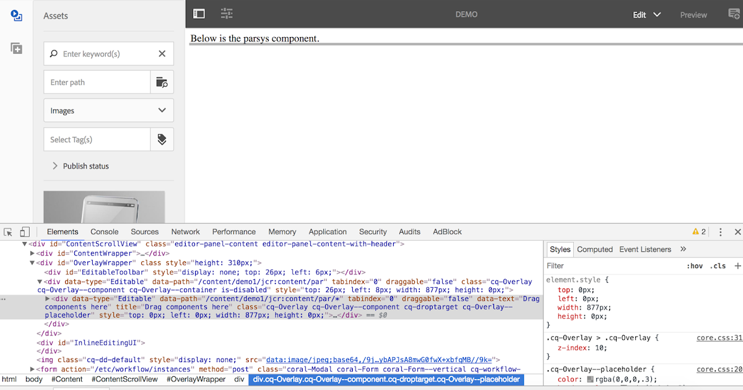
Task: Select the inspect element icon in DevTools
Action: point(9,231)
